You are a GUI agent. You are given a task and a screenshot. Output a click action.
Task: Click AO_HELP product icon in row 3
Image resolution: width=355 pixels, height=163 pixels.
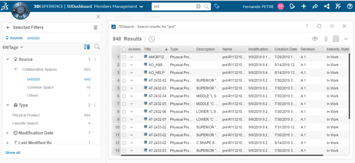click(x=146, y=73)
